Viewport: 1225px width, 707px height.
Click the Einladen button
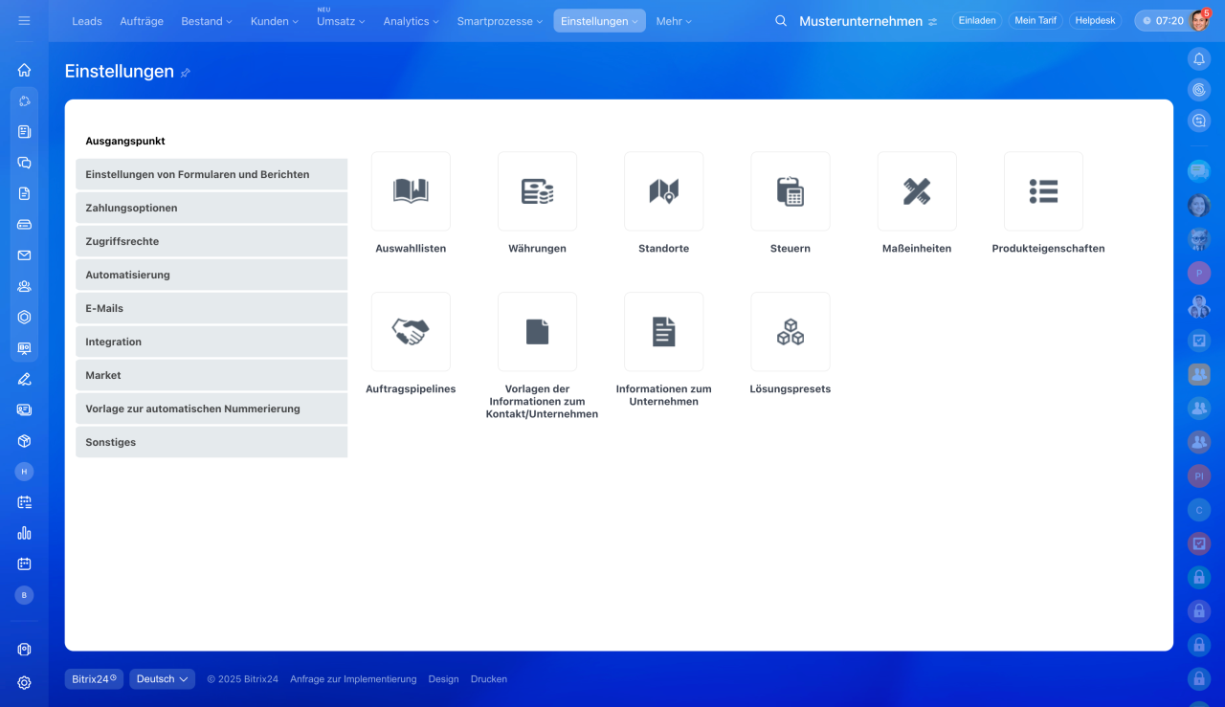pyautogui.click(x=976, y=21)
